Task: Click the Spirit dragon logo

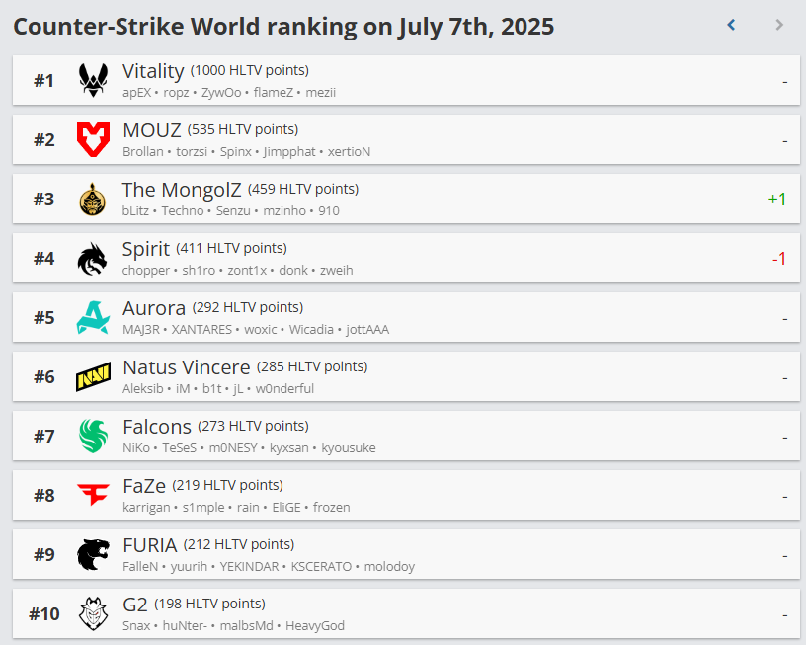Action: pos(93,258)
